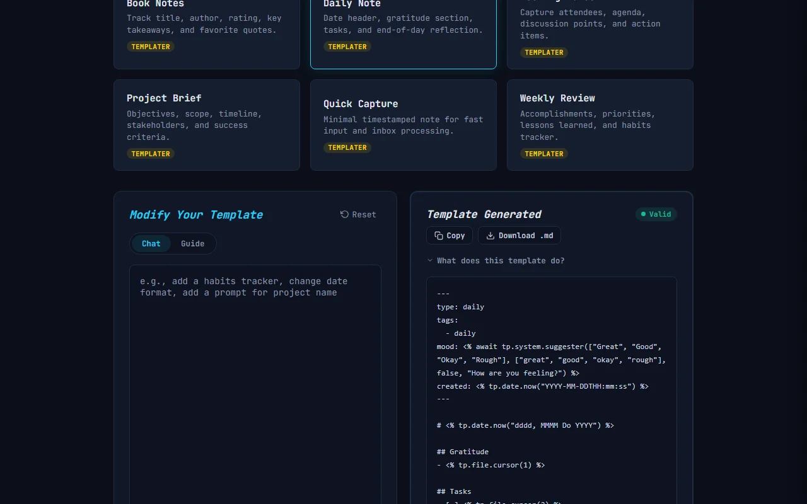This screenshot has height=504, width=807.
Task: Click the download arrow icon on Download .md
Action: (490, 235)
